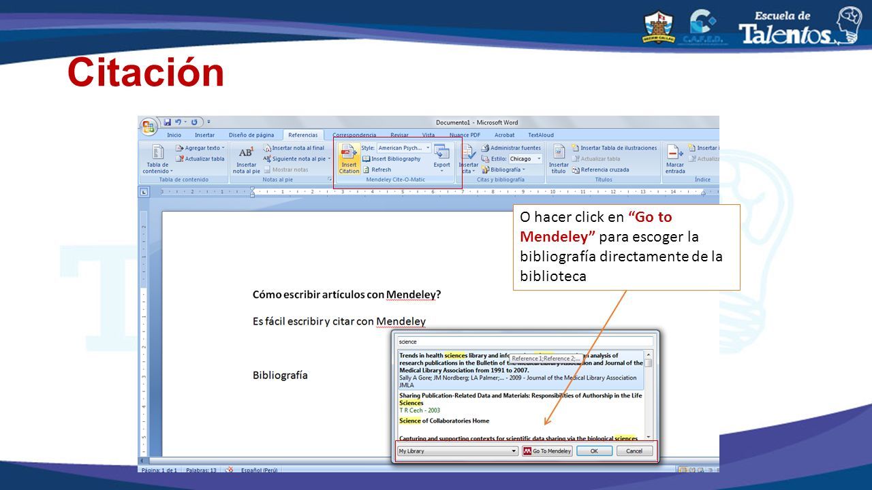
Task: Click Referencia cruzada
Action: (600, 169)
